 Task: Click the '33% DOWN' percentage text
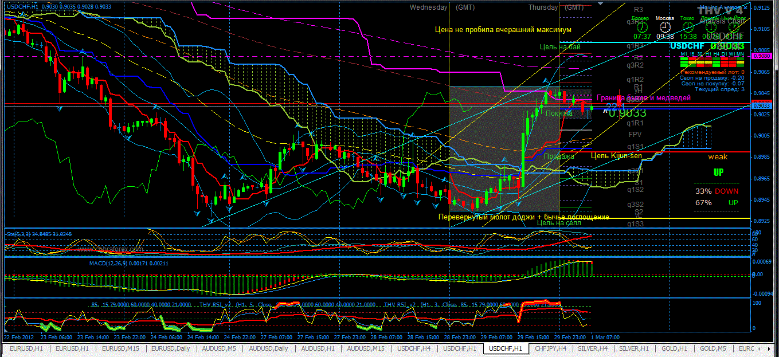click(x=717, y=191)
